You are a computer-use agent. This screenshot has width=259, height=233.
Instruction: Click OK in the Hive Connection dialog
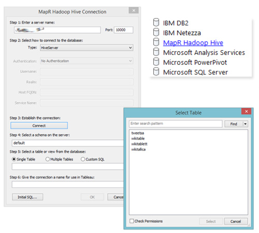pos(92,197)
